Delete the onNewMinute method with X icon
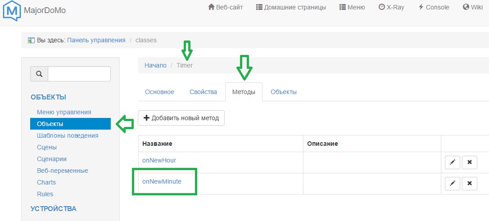Viewport: 489px width, 221px height. (x=470, y=184)
